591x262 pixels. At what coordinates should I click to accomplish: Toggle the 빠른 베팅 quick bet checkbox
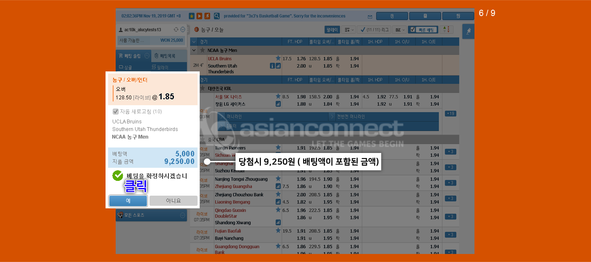click(412, 30)
